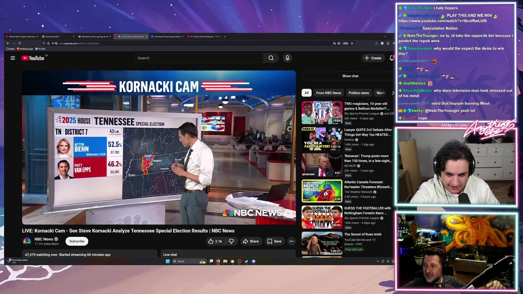
Task: Switch to Tennessee House Special Election tab
Action: (x=167, y=36)
